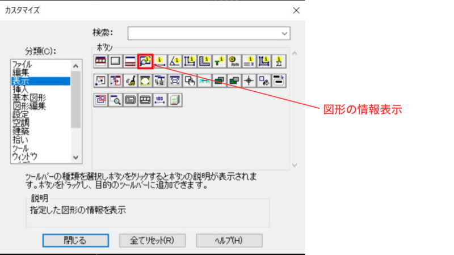Click the 全てリセット(R) button
The image size is (454, 255).
152,240
